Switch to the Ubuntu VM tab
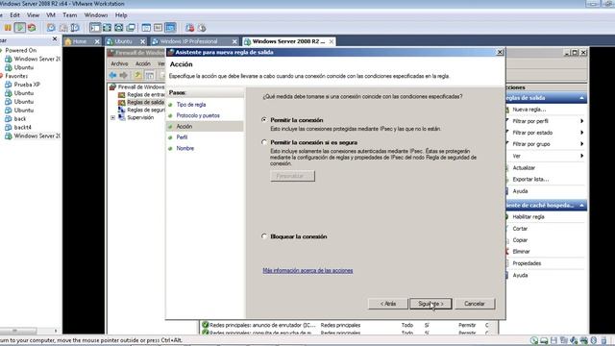 tap(124, 41)
